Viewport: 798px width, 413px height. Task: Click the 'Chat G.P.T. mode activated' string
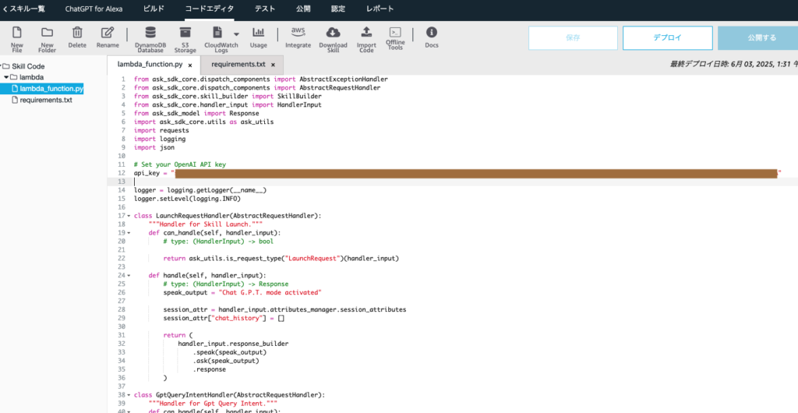(270, 292)
